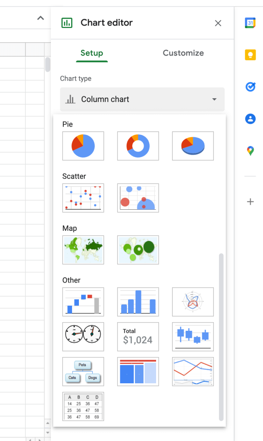Select the standard pie chart type
The height and width of the screenshot is (441, 263).
[83, 146]
